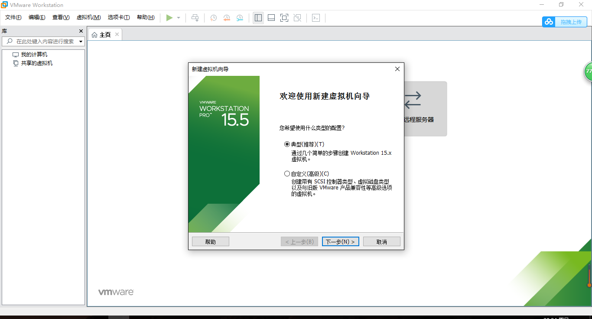Image resolution: width=592 pixels, height=319 pixels.
Task: Click the 拖拽上传 cloud upload button
Action: pos(565,22)
